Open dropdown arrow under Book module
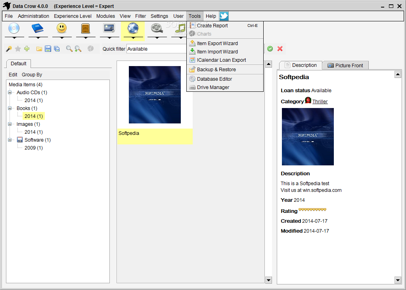 click(38, 38)
